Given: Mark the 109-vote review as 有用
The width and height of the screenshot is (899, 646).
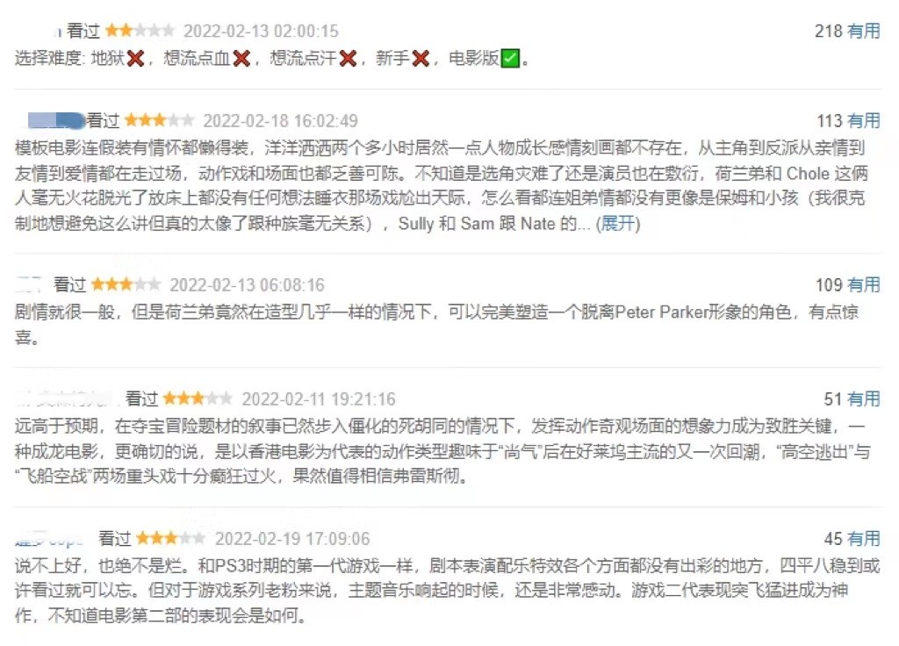Looking at the screenshot, I should tap(864, 285).
